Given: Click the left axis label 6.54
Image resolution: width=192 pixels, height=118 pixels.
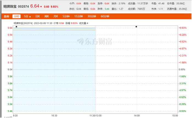Looking at the screenshot, I should pyautogui.click(x=10, y=35).
